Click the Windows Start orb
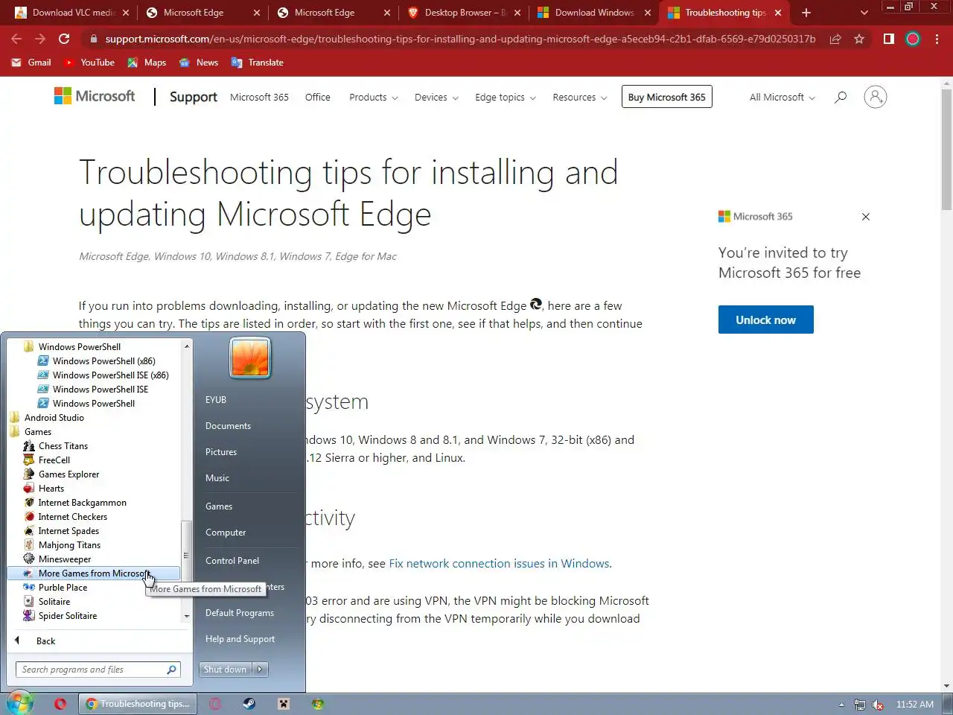 click(x=19, y=703)
